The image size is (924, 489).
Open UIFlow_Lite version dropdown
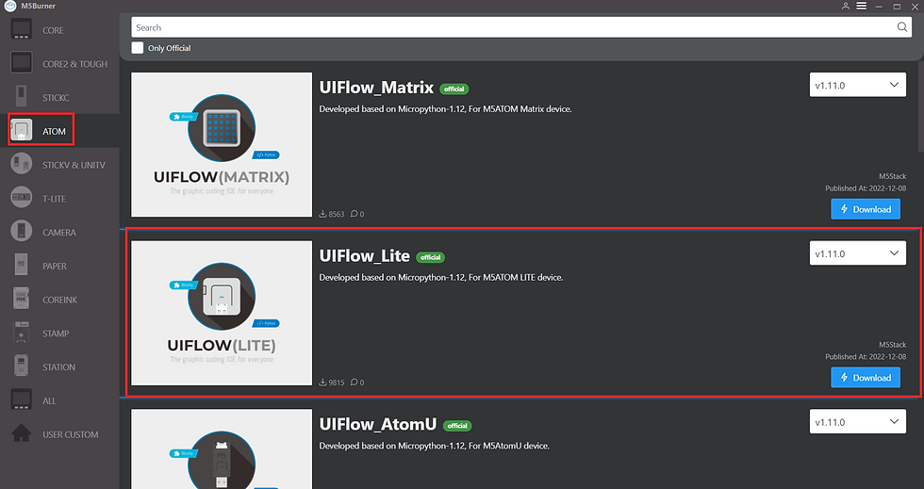[857, 253]
